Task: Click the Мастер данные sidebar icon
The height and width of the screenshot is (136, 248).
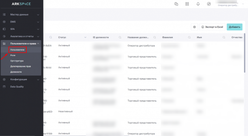Action: coord(4,15)
